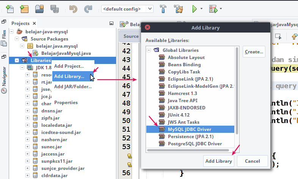298x179 pixels.
Task: Collapse the belajar.java.mysql package node
Action: click(22, 46)
